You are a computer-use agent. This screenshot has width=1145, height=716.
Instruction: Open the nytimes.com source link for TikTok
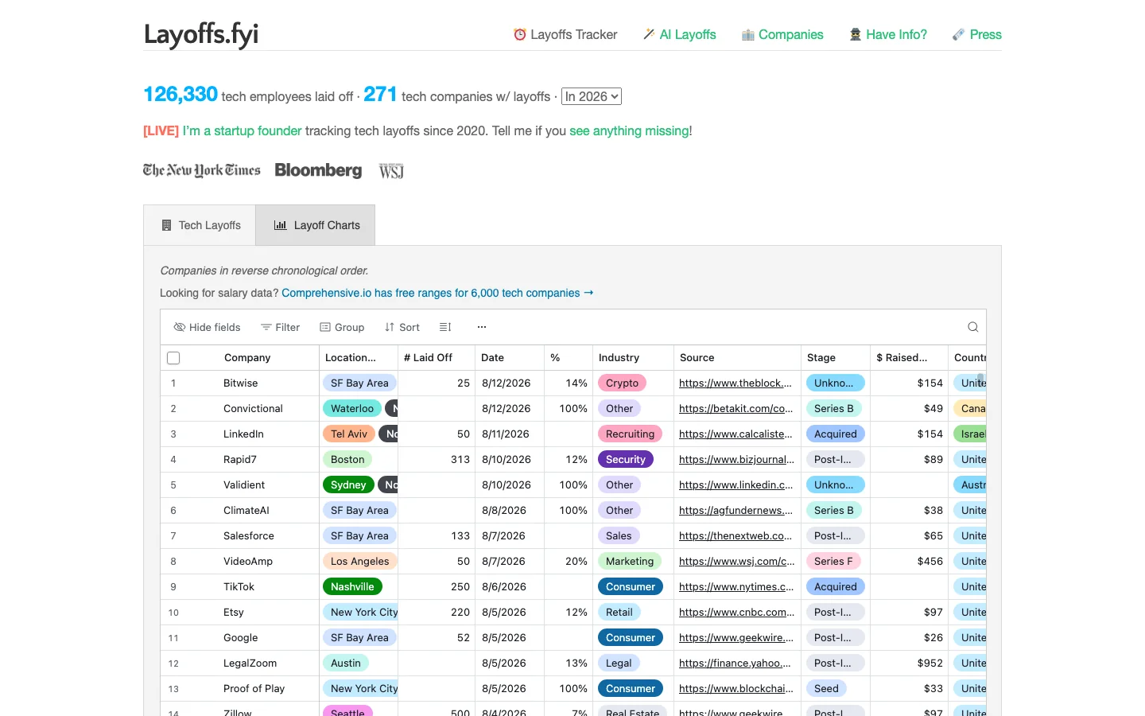[736, 586]
